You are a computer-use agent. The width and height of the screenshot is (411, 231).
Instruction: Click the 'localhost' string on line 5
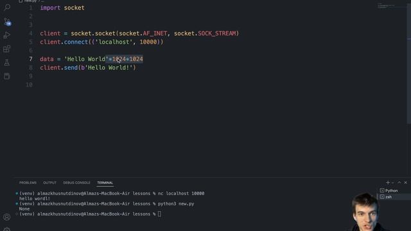tap(114, 42)
